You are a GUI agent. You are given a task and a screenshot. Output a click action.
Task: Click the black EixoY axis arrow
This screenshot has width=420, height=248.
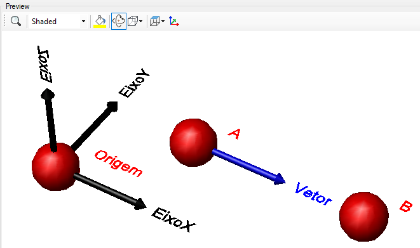tap(95, 126)
